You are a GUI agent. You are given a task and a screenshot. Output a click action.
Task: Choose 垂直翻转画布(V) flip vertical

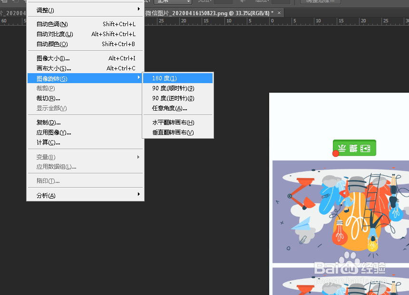178,133
